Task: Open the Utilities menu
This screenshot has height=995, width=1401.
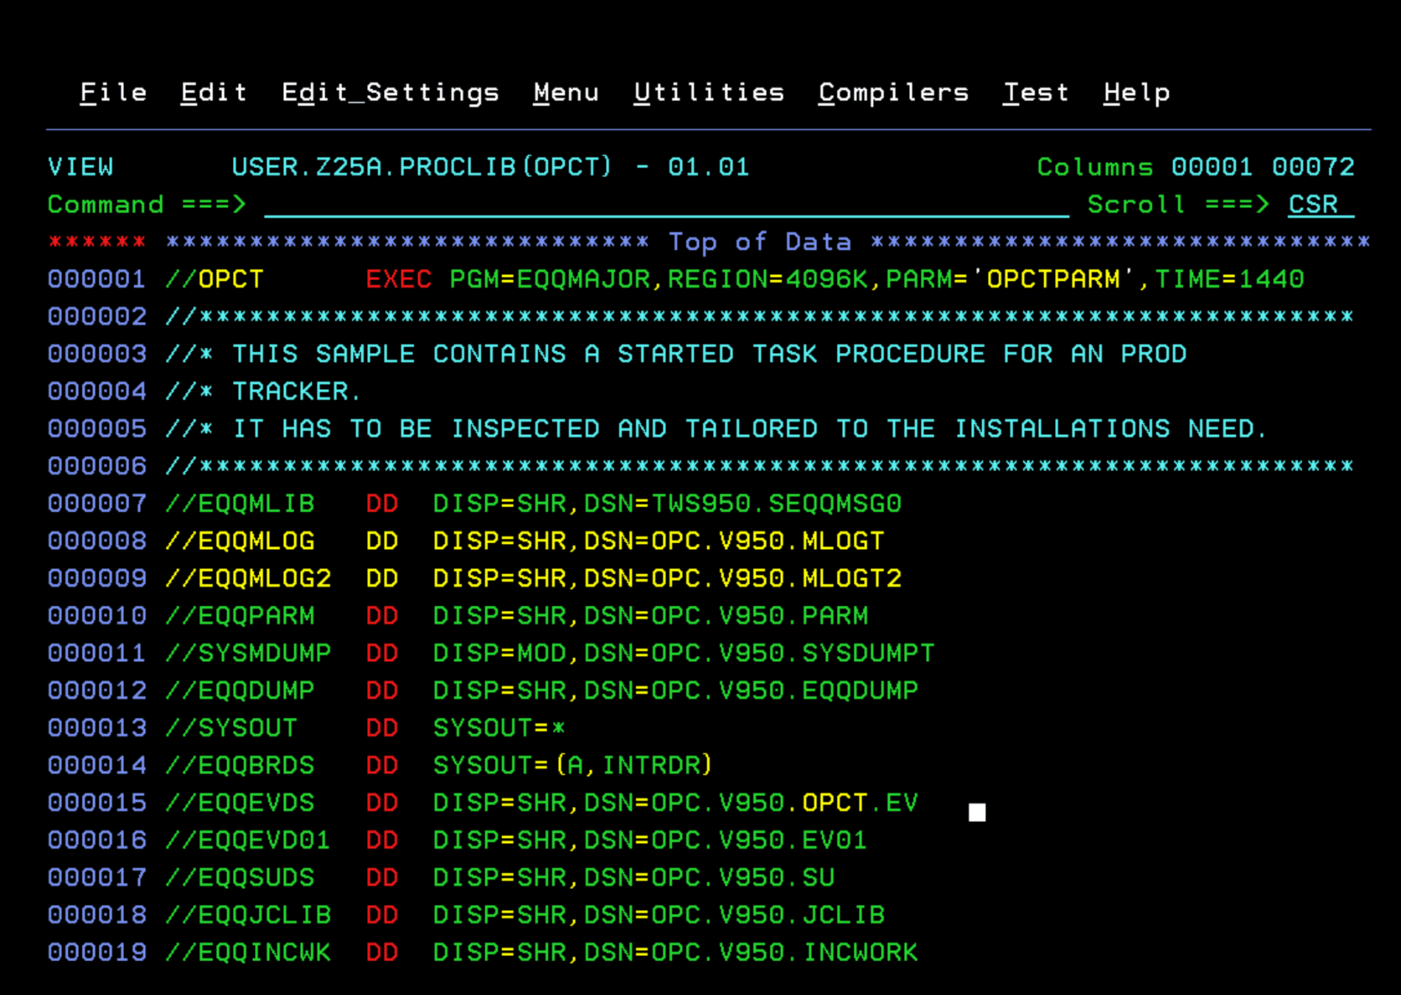Action: click(x=709, y=91)
